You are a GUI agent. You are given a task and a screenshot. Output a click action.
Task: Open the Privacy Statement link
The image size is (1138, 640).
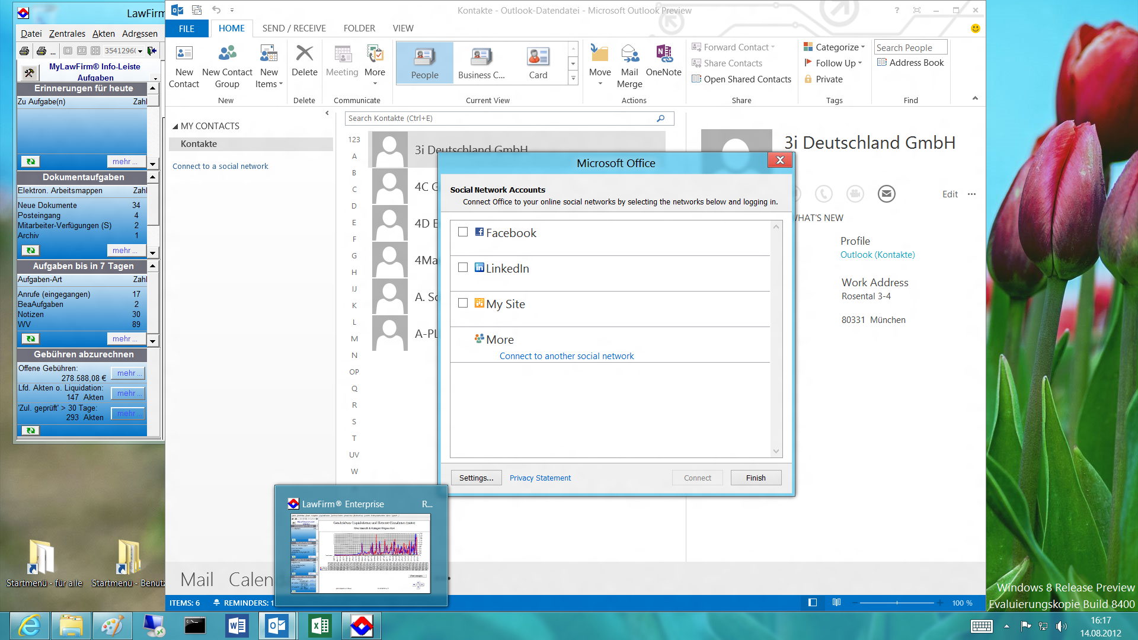click(x=540, y=478)
